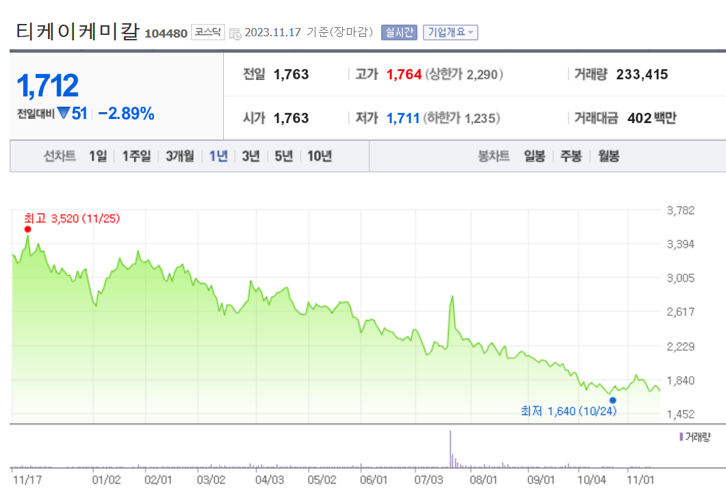Click the 티케이케미칼 stock name title
Screen dimensions: 726x504
point(77,31)
